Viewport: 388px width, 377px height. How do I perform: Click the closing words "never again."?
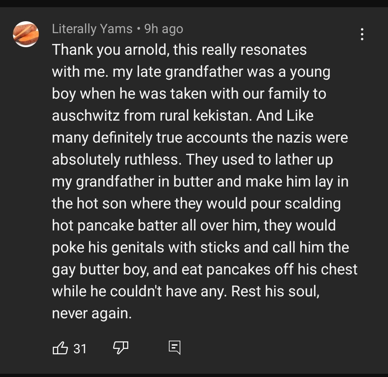click(92, 313)
